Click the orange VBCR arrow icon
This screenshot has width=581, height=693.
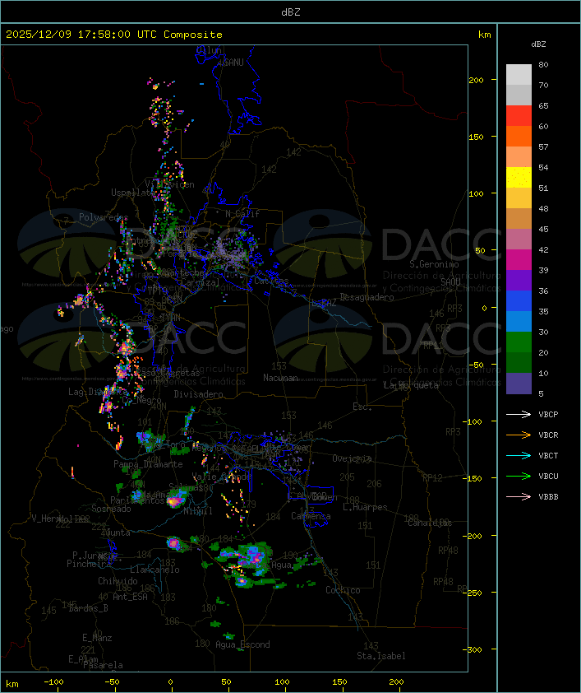519,435
